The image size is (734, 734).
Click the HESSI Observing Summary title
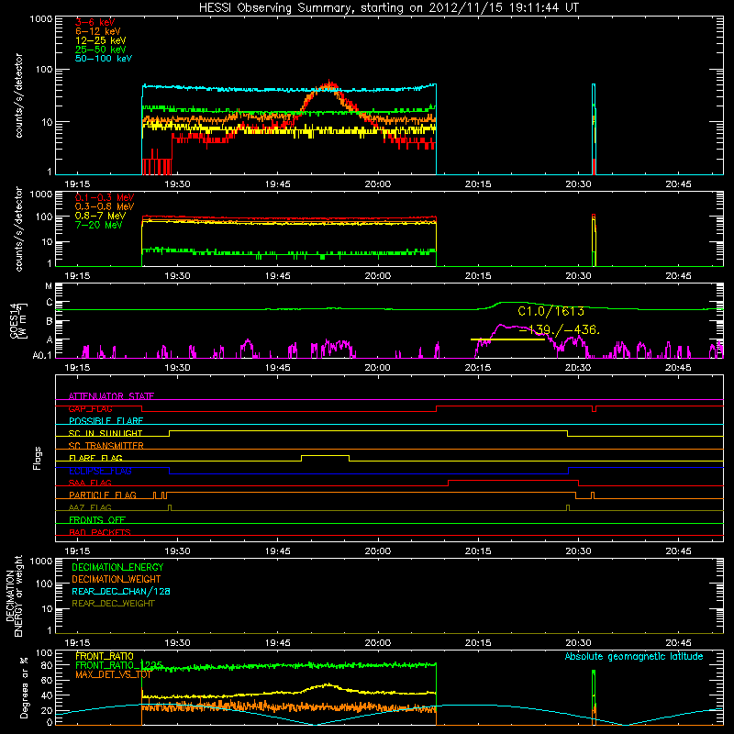point(389,8)
